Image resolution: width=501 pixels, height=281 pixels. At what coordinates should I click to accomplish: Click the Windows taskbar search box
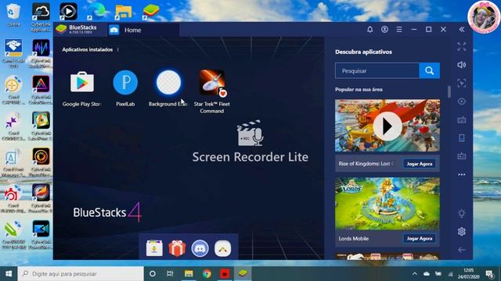81,274
